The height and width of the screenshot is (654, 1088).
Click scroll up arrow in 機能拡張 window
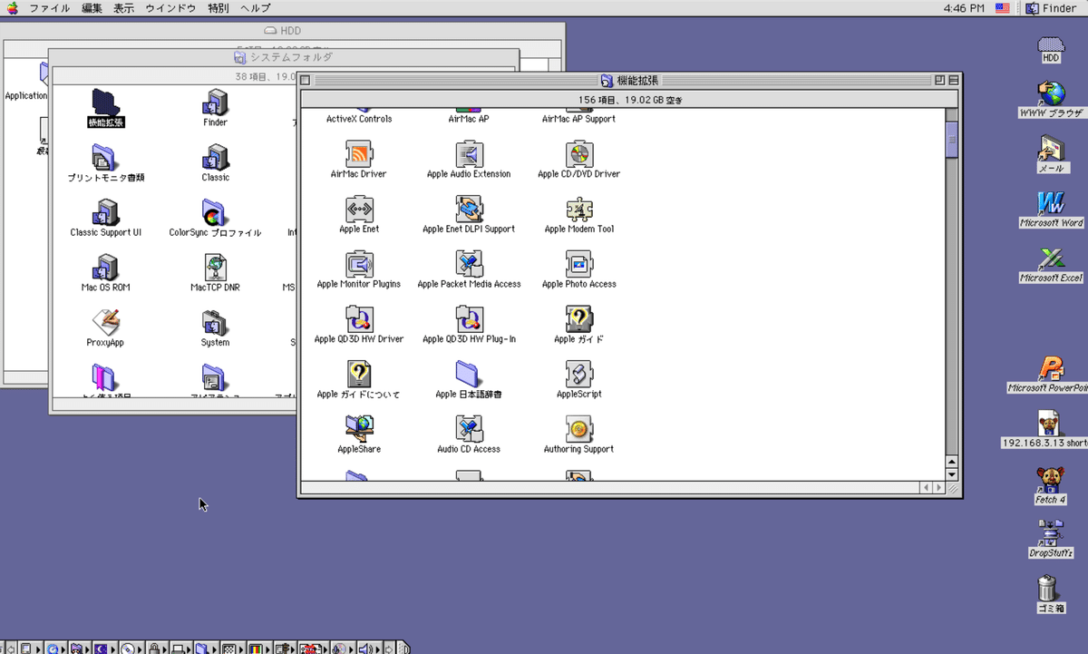951,462
